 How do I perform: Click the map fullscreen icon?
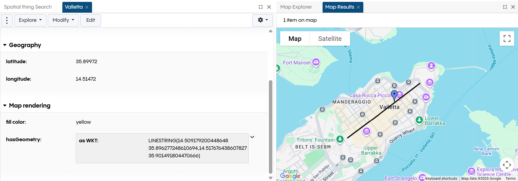coord(507,38)
